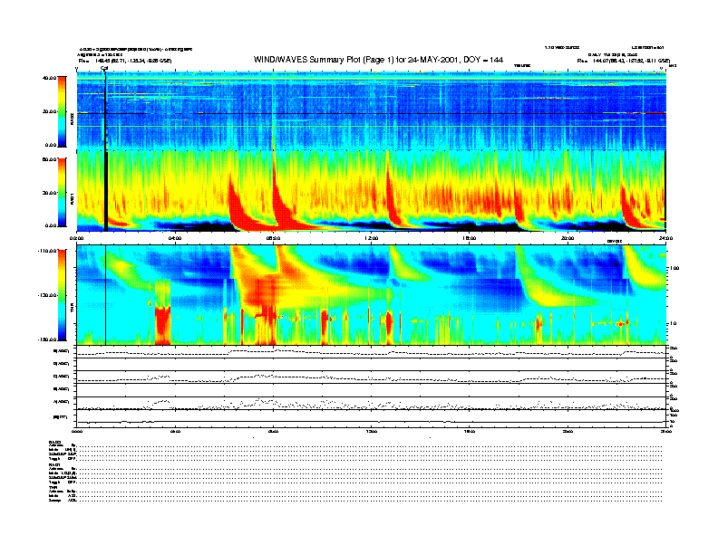This screenshot has height=554, width=718.
Task: Click the 16:00 tick under the RAD1 panel
Action: tap(470, 238)
